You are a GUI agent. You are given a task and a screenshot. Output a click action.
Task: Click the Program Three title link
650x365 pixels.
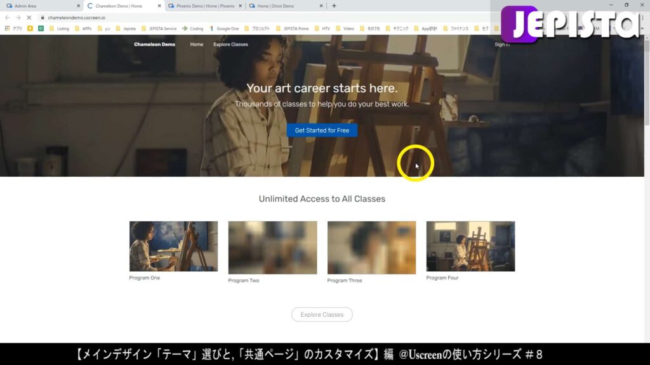click(x=345, y=281)
